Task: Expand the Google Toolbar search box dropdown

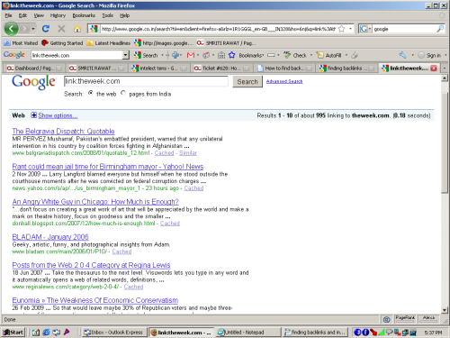Action: click(x=126, y=55)
